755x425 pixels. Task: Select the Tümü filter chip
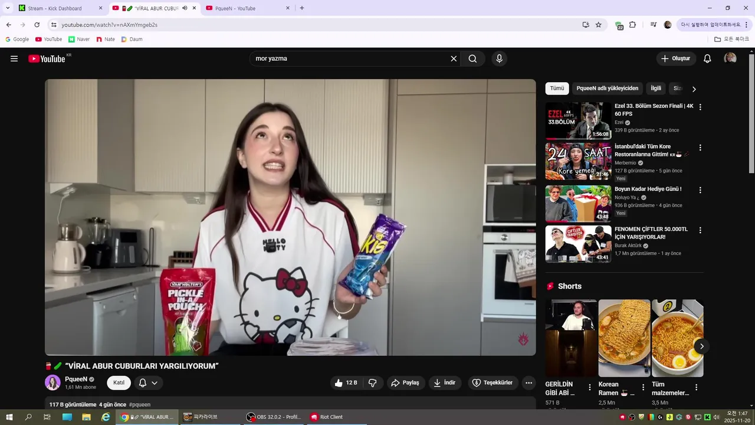557,89
